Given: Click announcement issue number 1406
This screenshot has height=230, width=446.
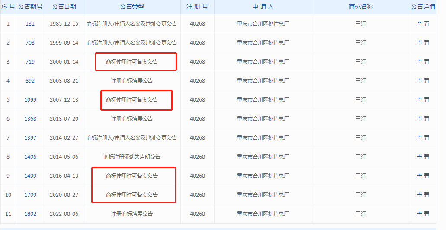Looking at the screenshot, I should (30, 157).
